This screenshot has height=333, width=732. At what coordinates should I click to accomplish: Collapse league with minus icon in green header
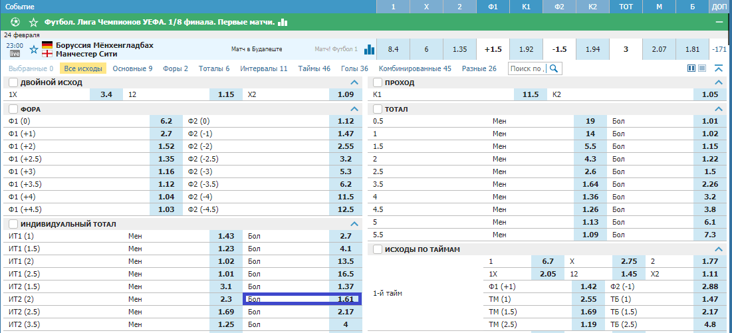(719, 22)
